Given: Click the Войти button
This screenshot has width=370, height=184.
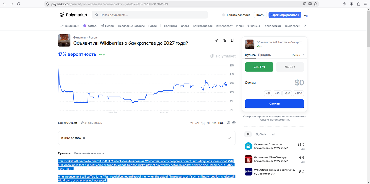Looking at the screenshot, I should click(260, 15).
